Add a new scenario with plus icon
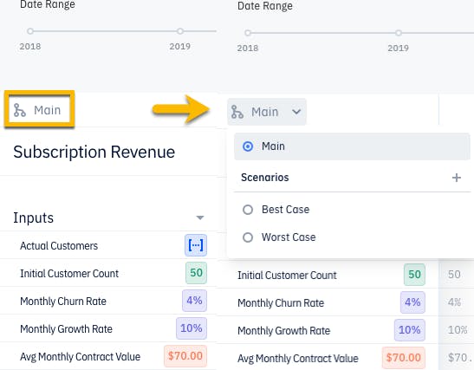The image size is (474, 370). [x=457, y=178]
